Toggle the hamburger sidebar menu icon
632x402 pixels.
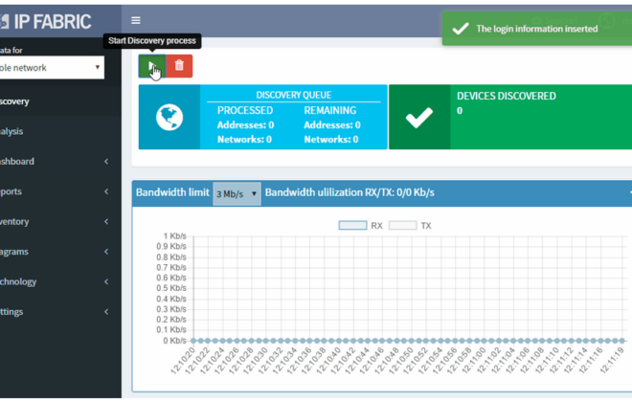point(136,20)
